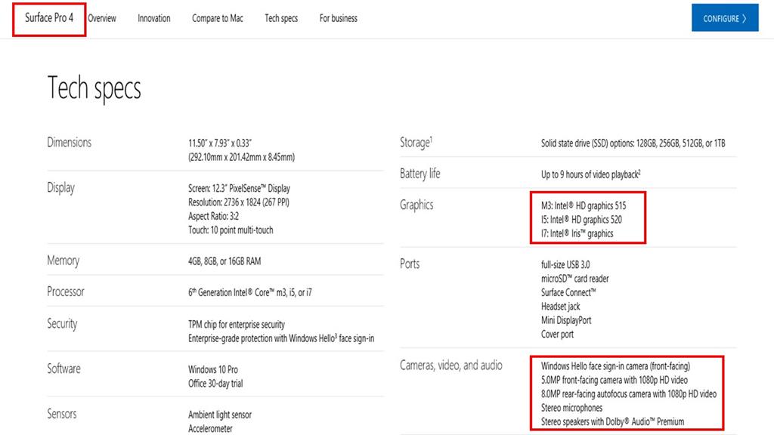Image resolution: width=774 pixels, height=435 pixels.
Task: Click the Accelerometer text
Action: pos(210,429)
